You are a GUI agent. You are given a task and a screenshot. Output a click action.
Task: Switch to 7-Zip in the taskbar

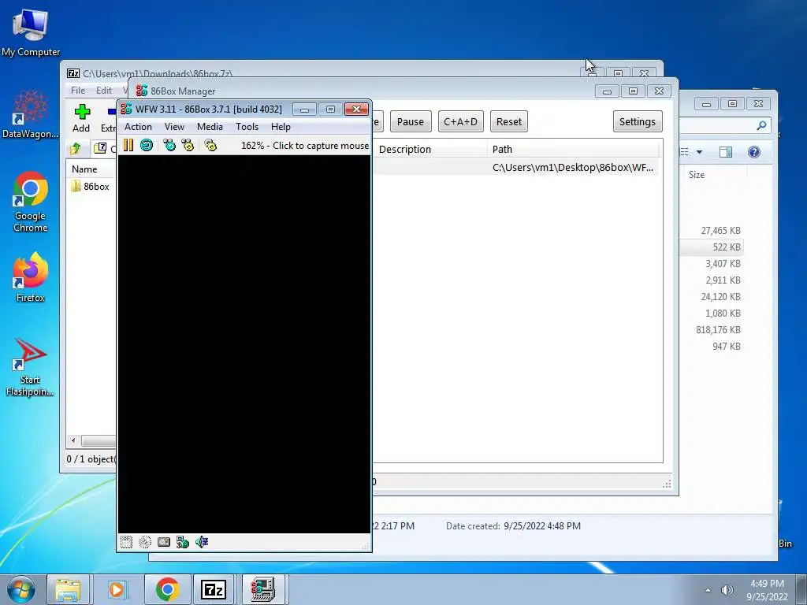click(214, 589)
